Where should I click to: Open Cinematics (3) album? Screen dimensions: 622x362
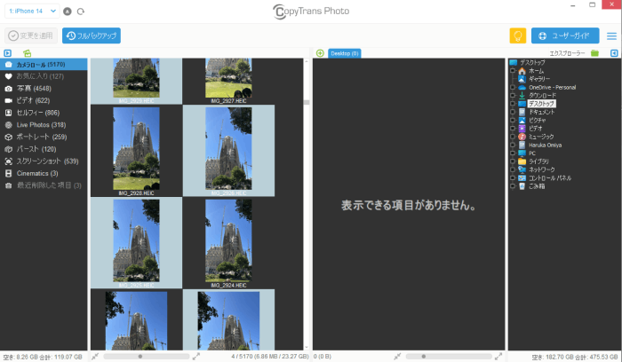[x=44, y=173]
